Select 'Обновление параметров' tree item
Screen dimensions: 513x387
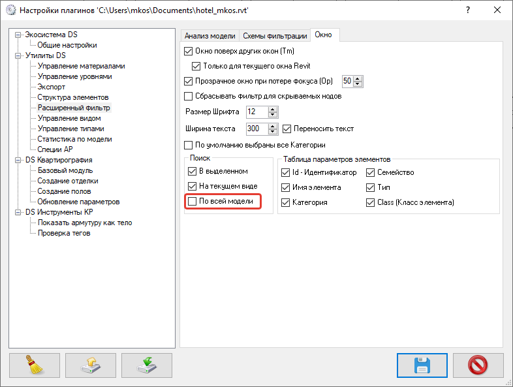[x=78, y=202]
